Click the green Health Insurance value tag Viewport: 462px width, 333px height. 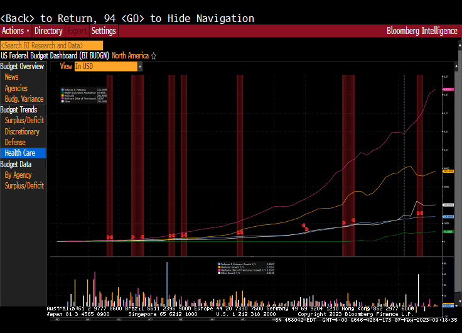[448, 232]
